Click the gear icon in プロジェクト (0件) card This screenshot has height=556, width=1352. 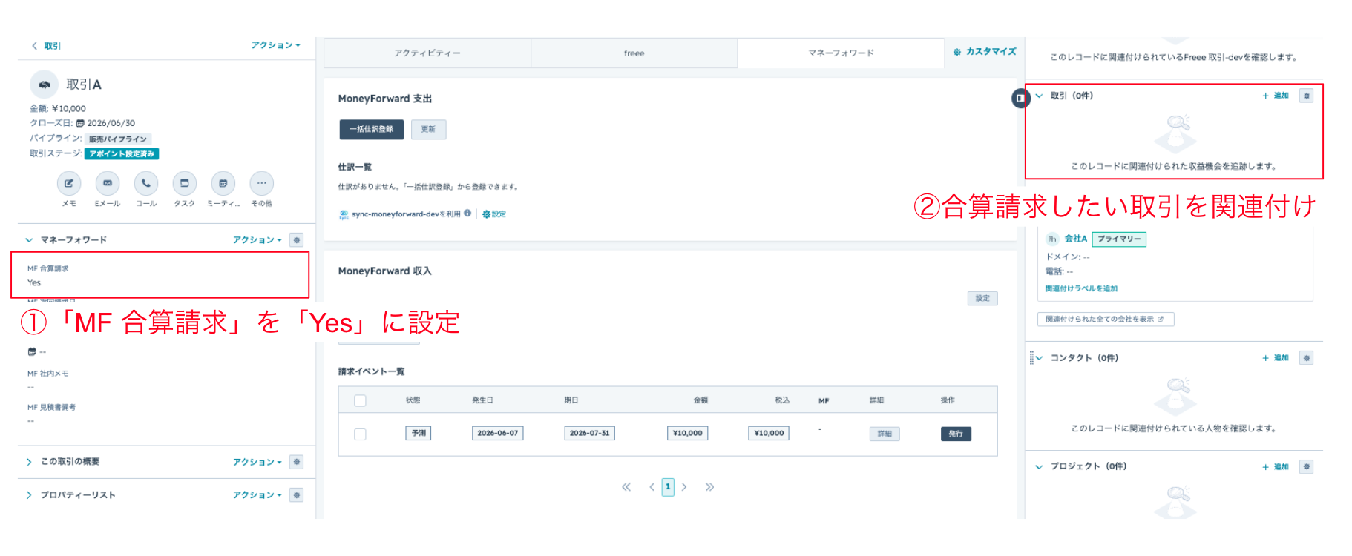[x=1307, y=467]
